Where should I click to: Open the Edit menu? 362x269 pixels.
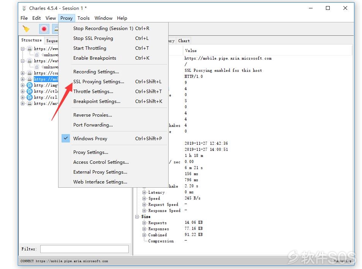coord(36,18)
